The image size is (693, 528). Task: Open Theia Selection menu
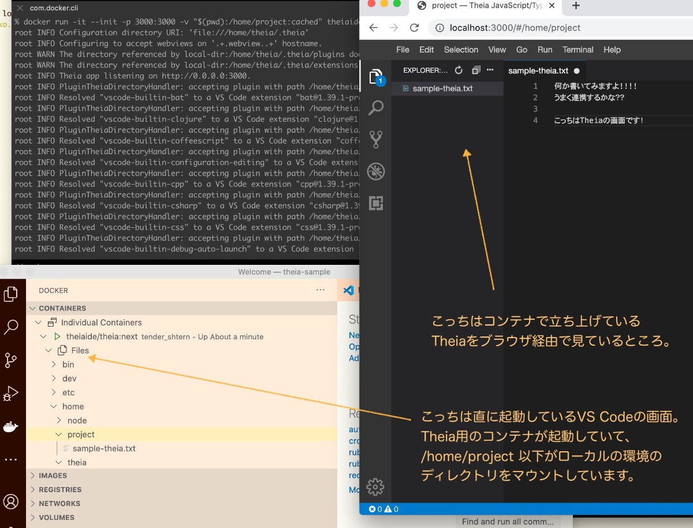point(461,50)
